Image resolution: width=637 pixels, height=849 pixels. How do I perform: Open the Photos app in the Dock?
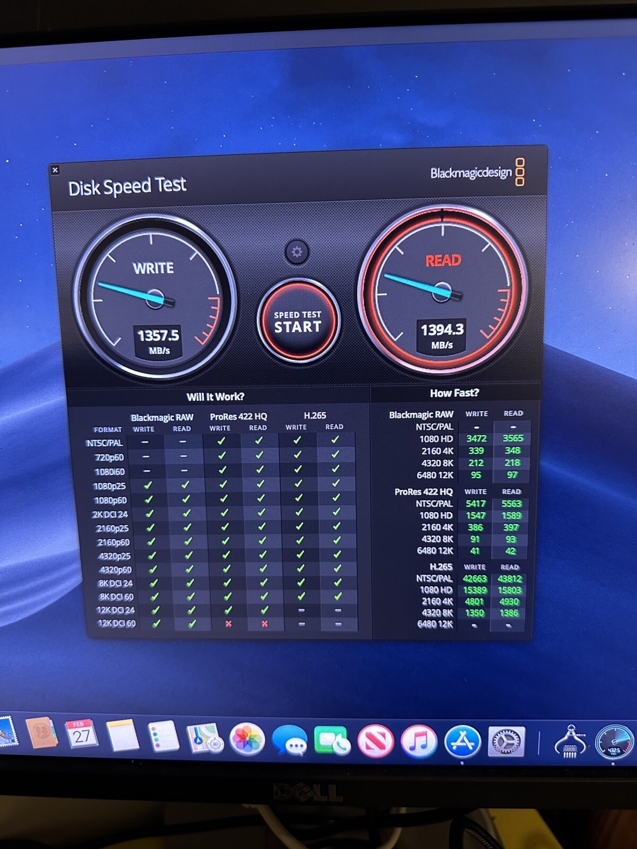[247, 739]
